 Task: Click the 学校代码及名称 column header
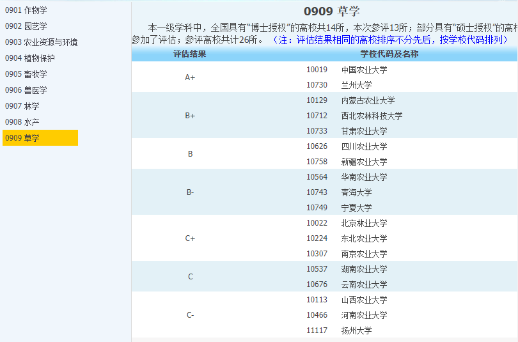coord(389,54)
